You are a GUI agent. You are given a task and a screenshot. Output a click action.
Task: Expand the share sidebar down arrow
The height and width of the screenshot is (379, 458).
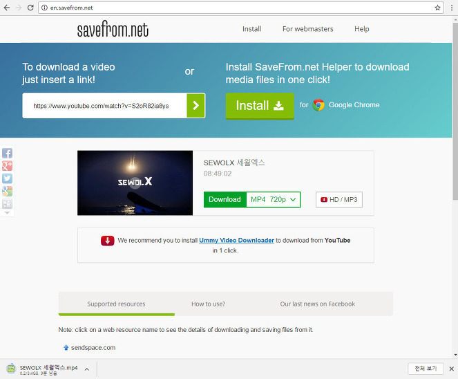click(8, 213)
